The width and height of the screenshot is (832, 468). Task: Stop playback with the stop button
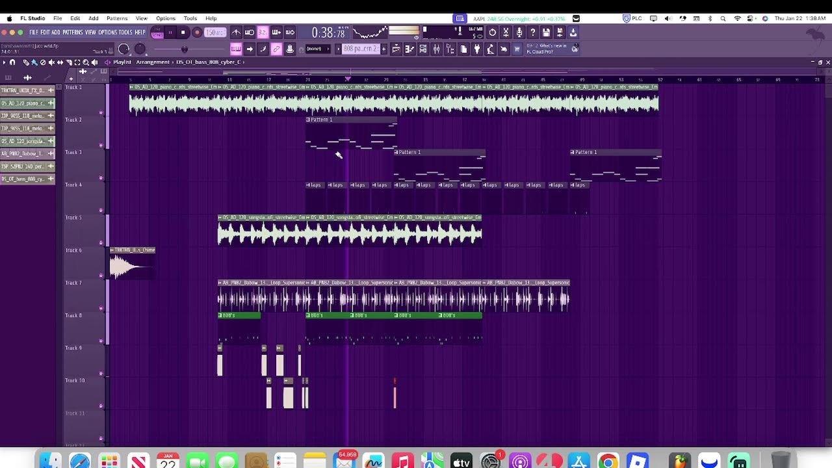(183, 32)
